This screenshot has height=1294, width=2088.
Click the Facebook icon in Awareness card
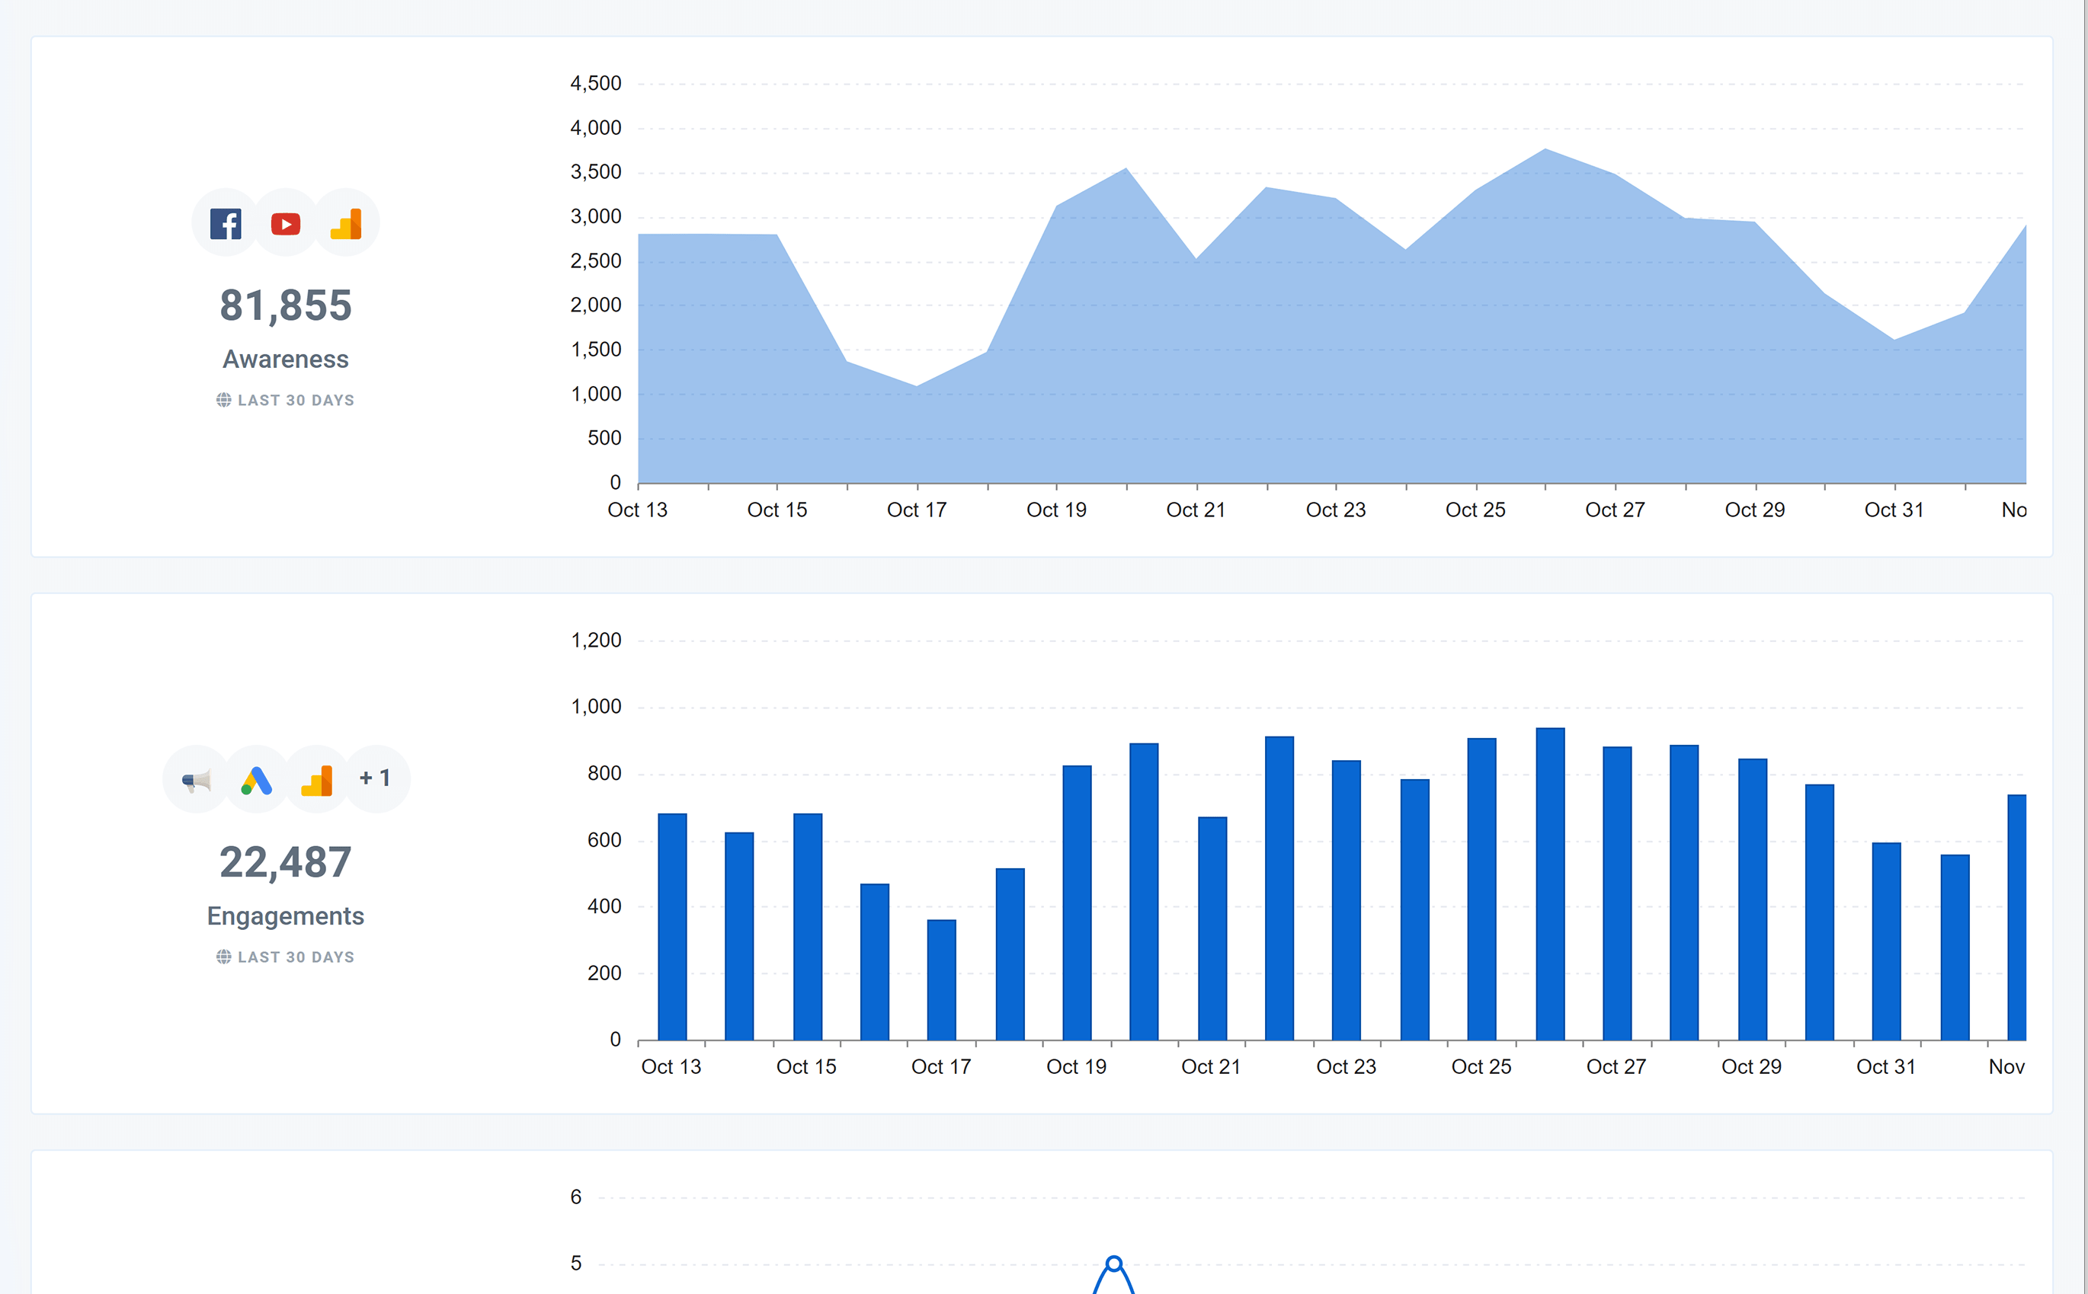(225, 223)
